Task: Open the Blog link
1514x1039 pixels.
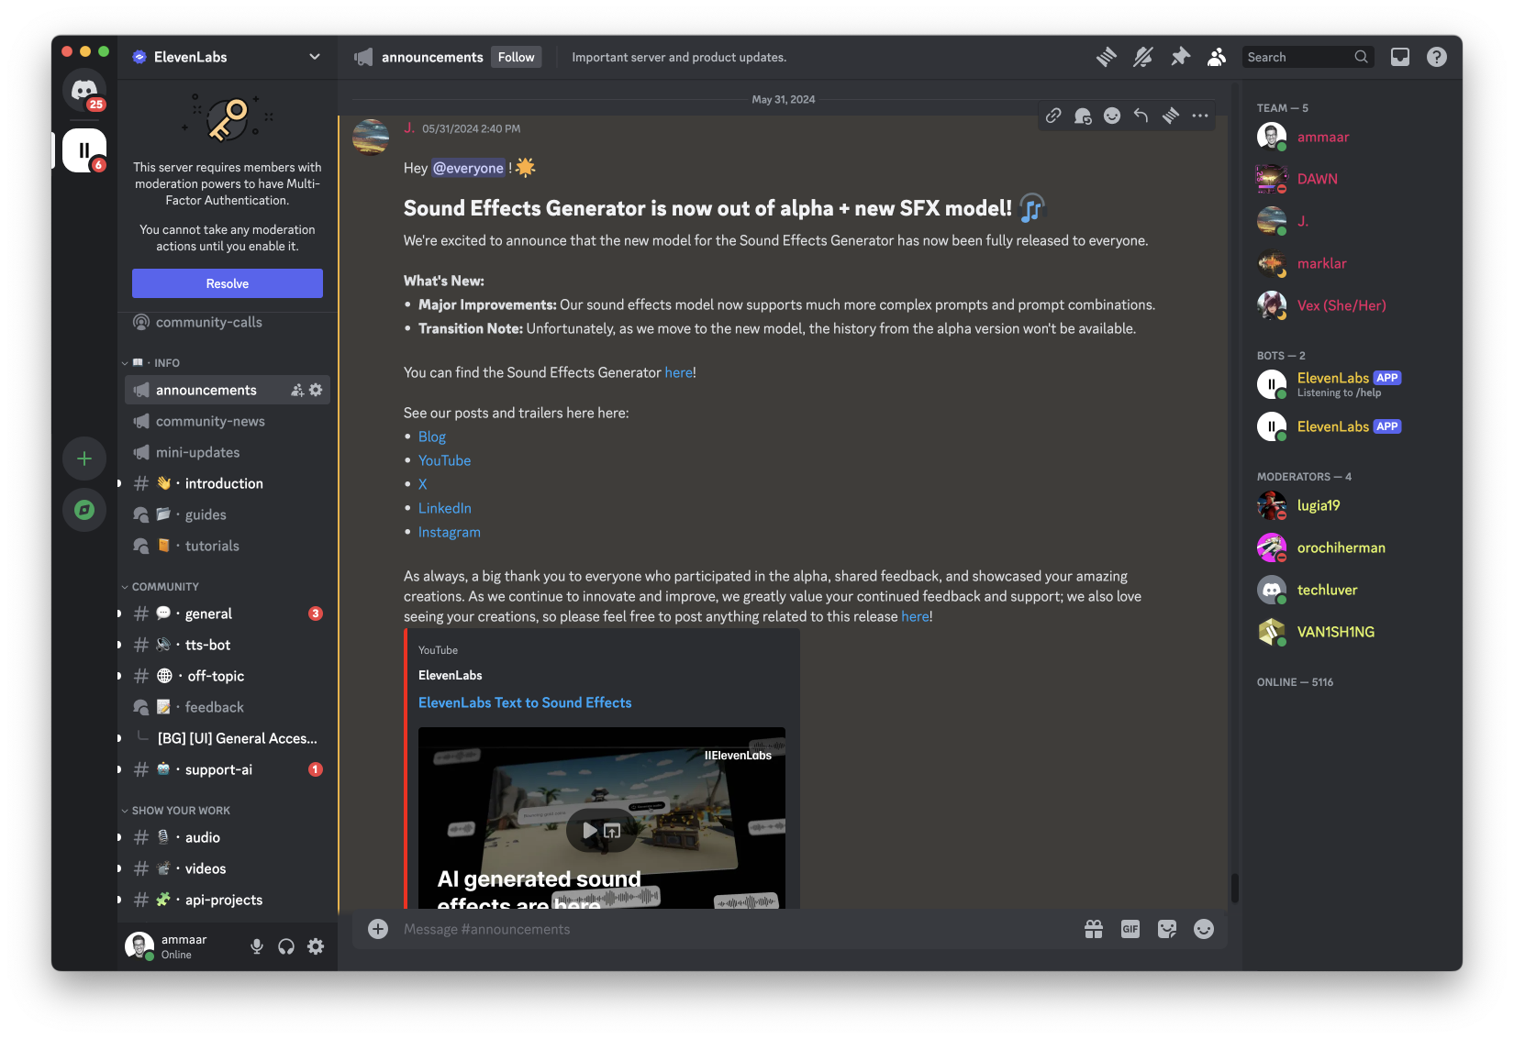Action: (432, 437)
